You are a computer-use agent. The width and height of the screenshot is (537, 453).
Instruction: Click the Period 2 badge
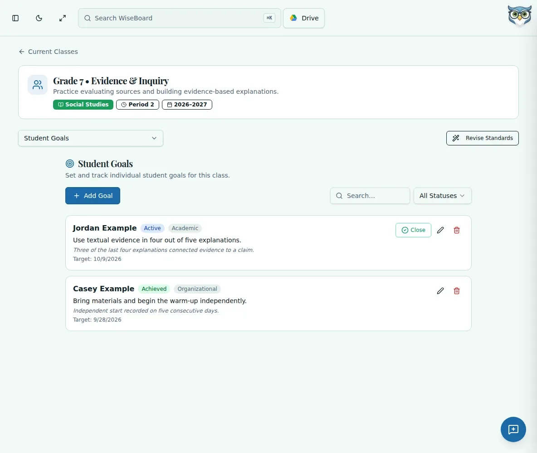point(138,105)
